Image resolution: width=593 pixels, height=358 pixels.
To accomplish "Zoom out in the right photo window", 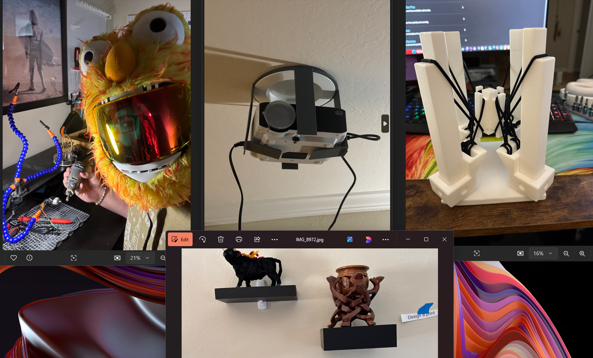I will point(566,253).
